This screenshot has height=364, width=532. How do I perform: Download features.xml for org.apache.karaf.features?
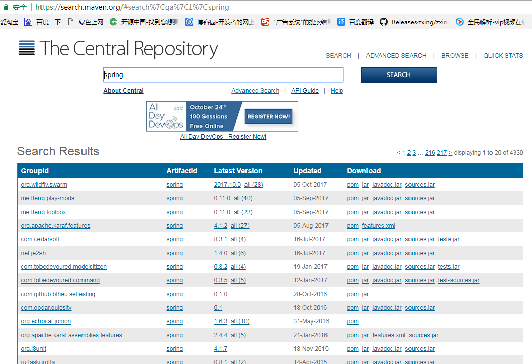click(x=379, y=226)
